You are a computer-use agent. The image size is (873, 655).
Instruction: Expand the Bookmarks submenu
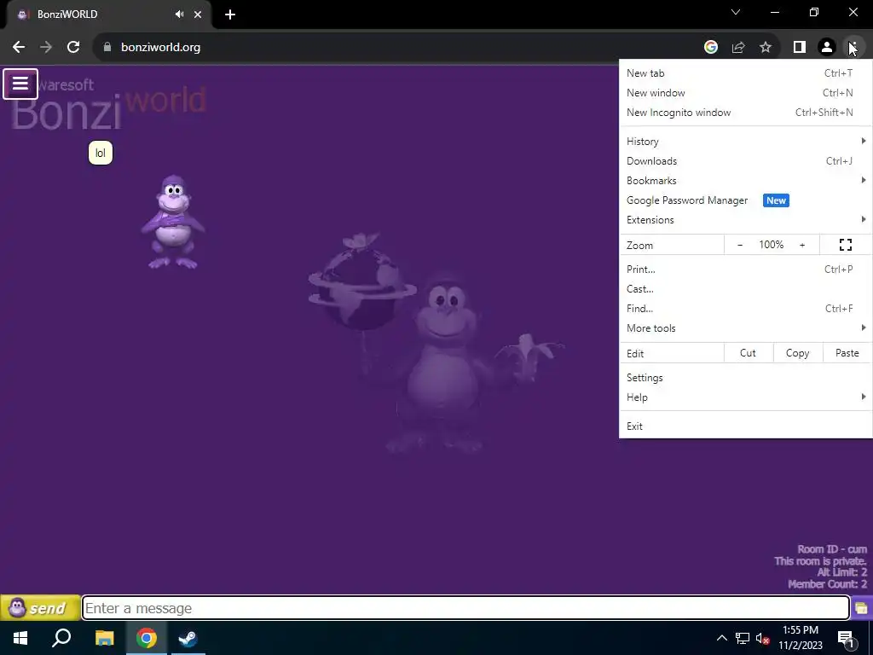pyautogui.click(x=745, y=181)
